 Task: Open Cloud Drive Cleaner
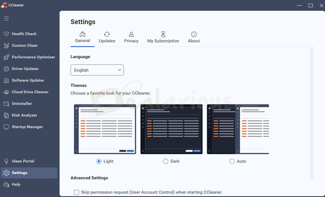pos(30,92)
